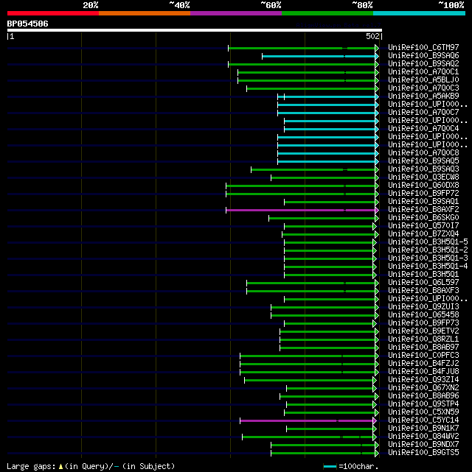Image resolution: width=472 pixels, height=472 pixels.
Task: Click the purple alignment bar of B8AXF2
Action: coord(300,210)
